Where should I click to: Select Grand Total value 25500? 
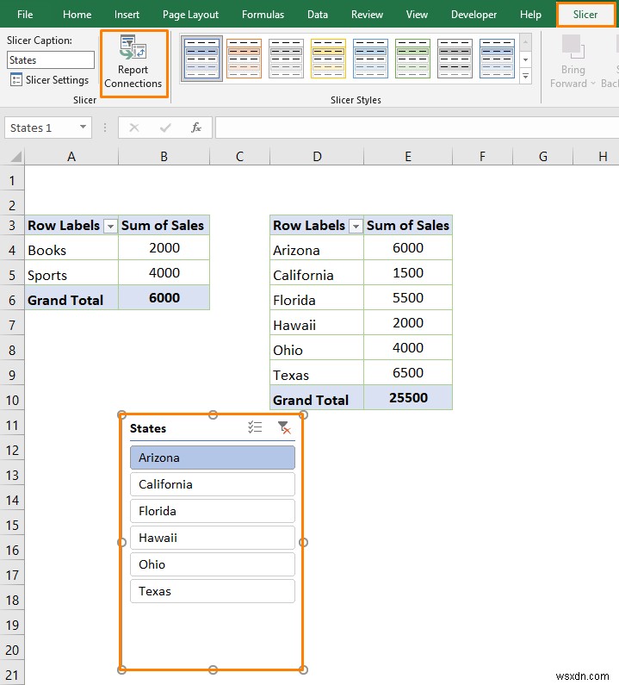click(408, 397)
